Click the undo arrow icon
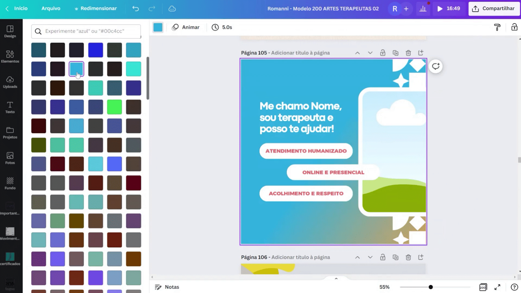This screenshot has height=293, width=521. 135,9
